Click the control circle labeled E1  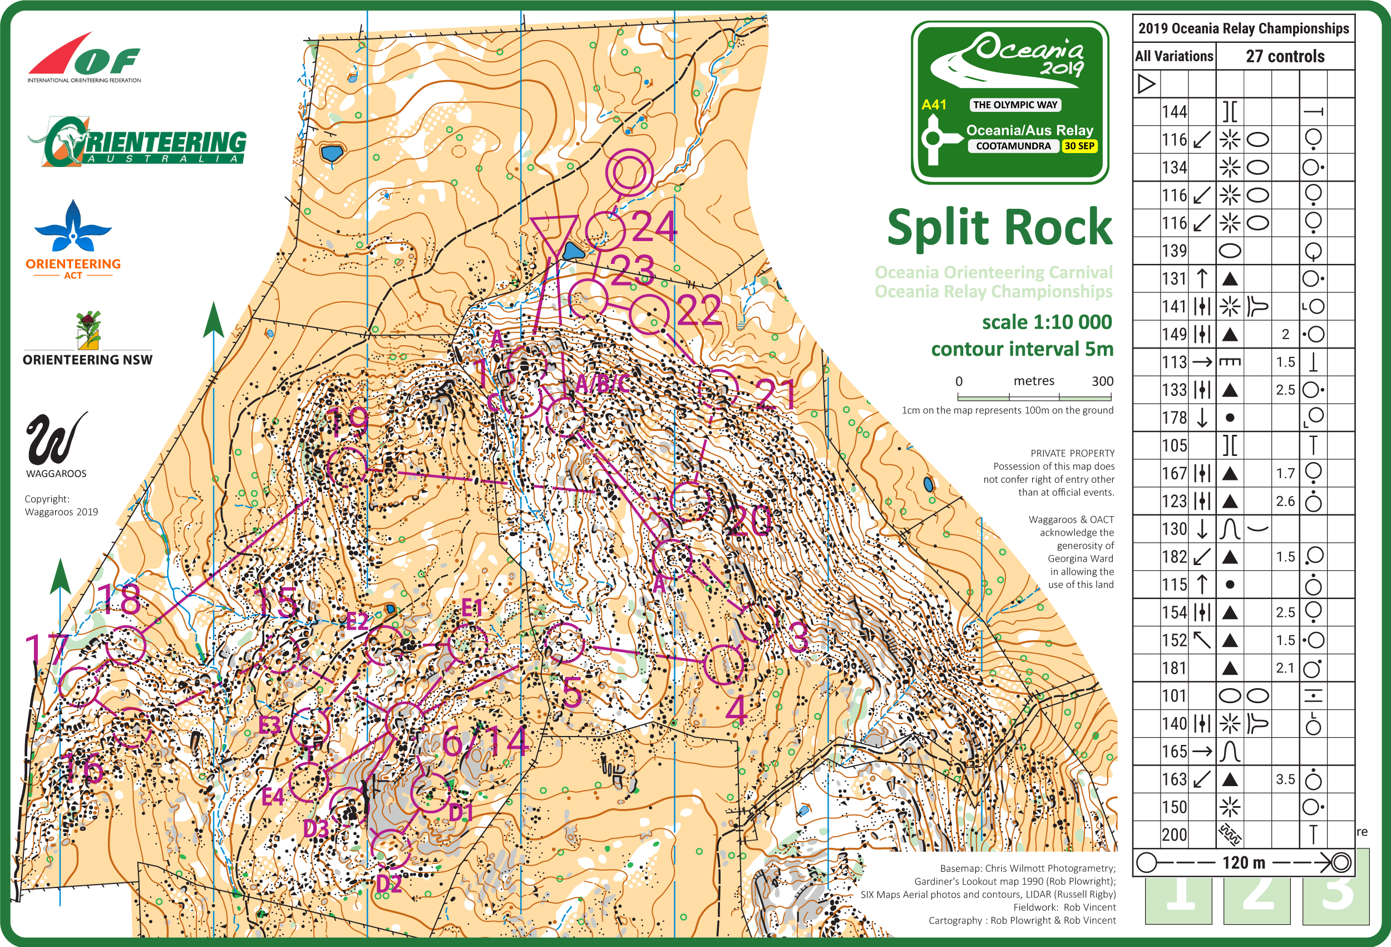[468, 645]
